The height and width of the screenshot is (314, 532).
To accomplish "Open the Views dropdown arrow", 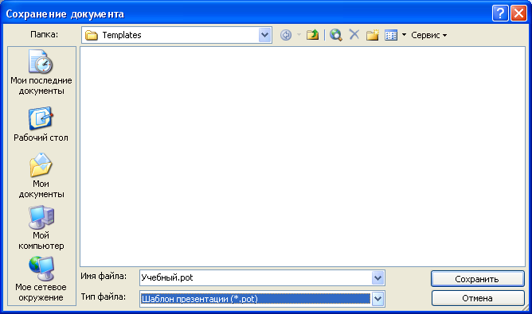I will (404, 35).
